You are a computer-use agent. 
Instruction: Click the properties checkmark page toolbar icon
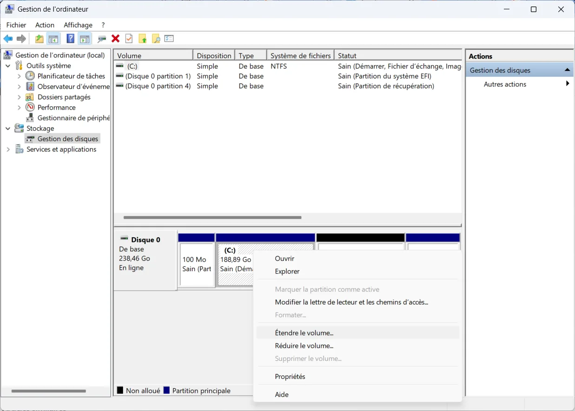[x=129, y=39]
